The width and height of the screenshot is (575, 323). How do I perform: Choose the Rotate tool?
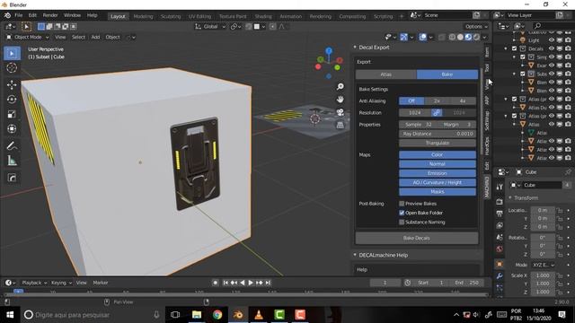coord(12,100)
